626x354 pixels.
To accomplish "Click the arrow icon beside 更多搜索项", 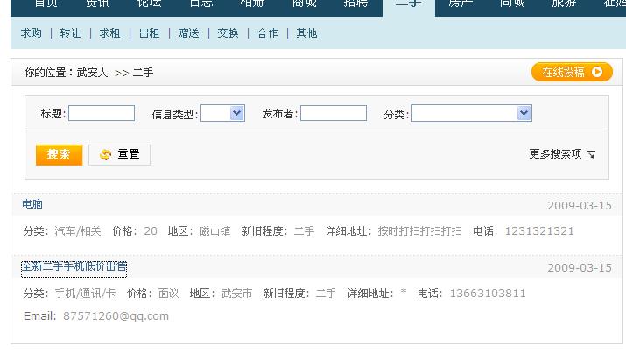I will click(591, 154).
